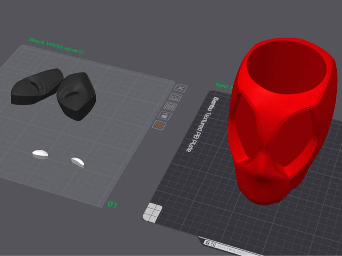The image size is (342, 256).
Task: Select the right white eye piece
Action: (78, 162)
